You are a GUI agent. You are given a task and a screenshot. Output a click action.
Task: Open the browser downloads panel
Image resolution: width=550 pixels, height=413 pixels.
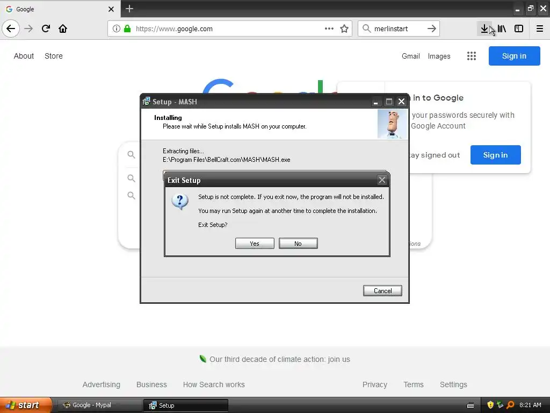(x=484, y=29)
